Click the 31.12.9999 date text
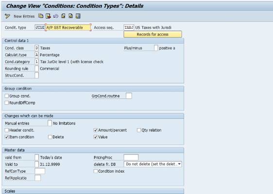 click(50, 164)
